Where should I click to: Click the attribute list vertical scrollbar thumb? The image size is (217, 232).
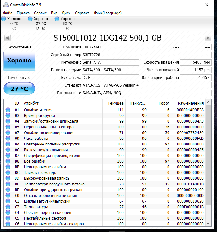pos(208,155)
